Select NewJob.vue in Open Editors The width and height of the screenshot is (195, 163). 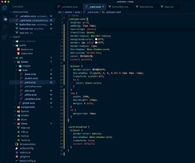tap(32, 28)
